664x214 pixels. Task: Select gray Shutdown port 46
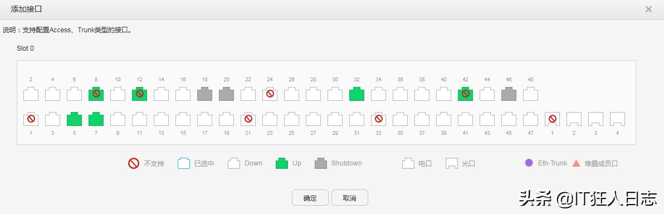tap(509, 94)
